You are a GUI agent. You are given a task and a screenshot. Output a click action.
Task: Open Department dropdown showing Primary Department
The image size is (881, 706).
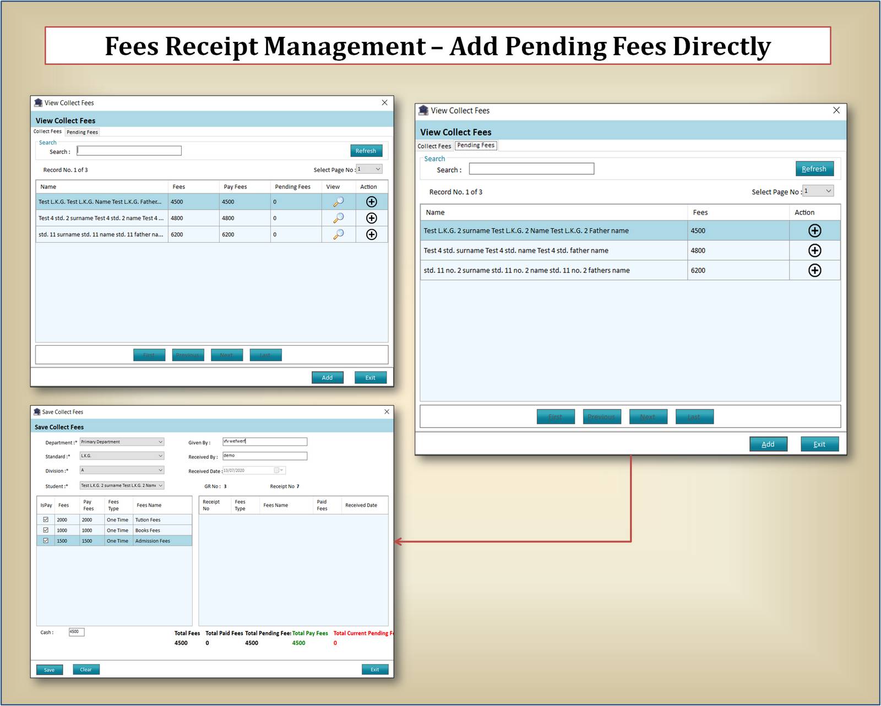click(x=122, y=442)
